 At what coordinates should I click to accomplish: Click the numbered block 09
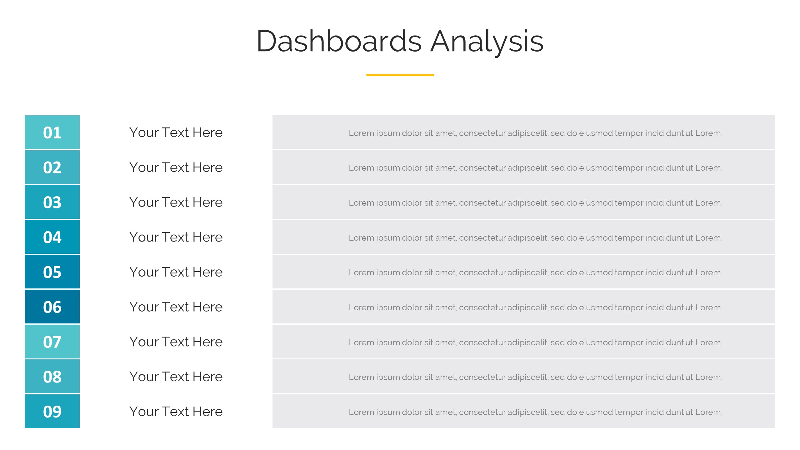tap(52, 412)
